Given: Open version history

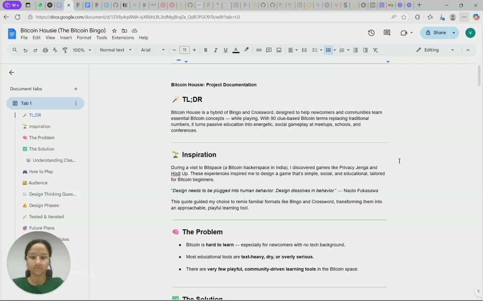Looking at the screenshot, I should 371,33.
